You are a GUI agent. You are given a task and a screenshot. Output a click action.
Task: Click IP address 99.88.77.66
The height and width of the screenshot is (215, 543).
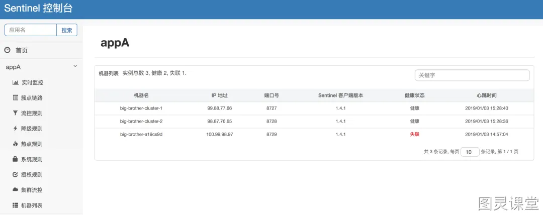220,108
